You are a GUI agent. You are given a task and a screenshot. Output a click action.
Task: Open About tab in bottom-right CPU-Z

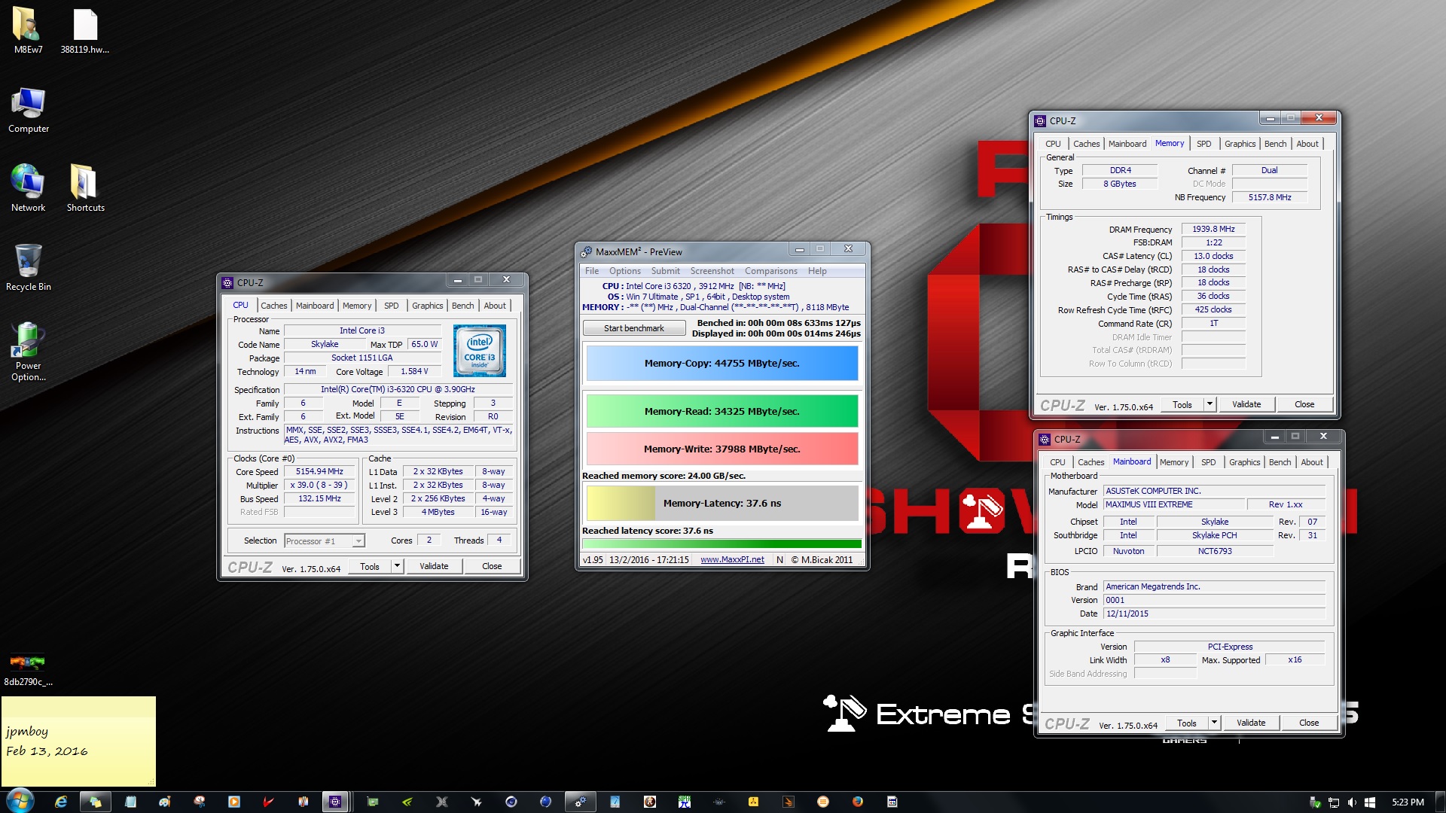click(x=1312, y=462)
